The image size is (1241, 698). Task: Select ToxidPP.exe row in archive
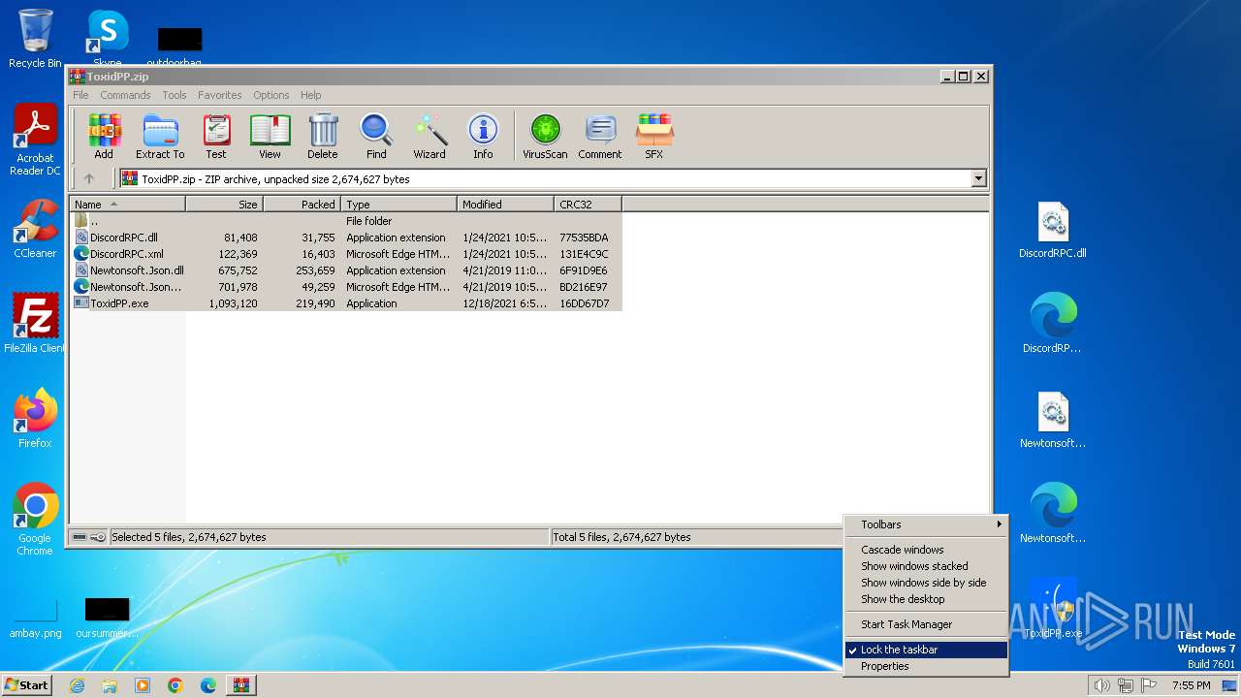(345, 303)
